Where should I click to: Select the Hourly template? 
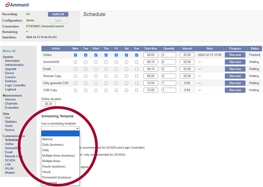point(61,172)
